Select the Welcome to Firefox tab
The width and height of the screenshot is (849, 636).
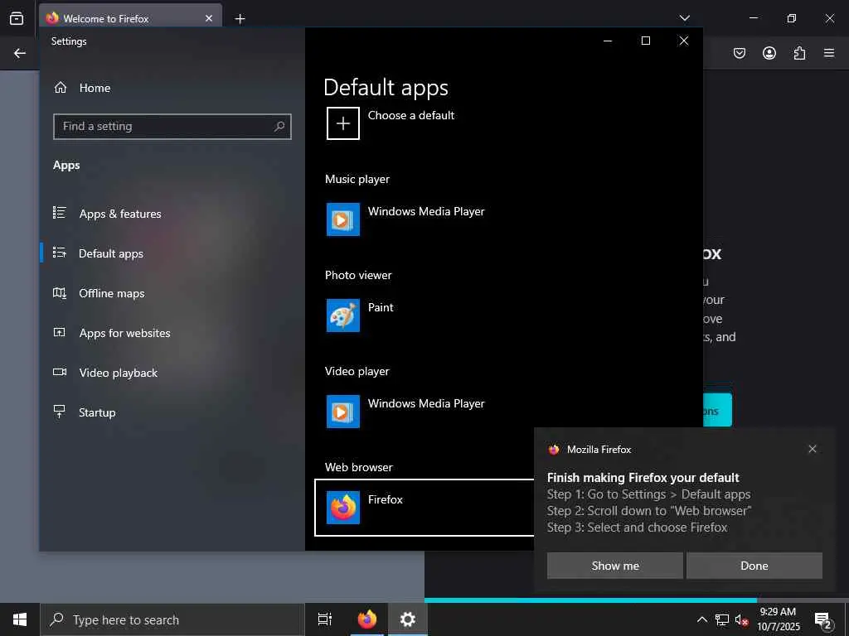[130, 18]
